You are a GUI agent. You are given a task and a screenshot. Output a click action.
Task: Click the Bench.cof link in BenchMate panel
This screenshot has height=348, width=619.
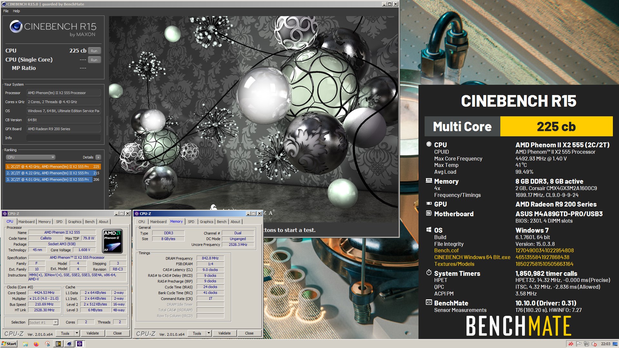click(446, 251)
